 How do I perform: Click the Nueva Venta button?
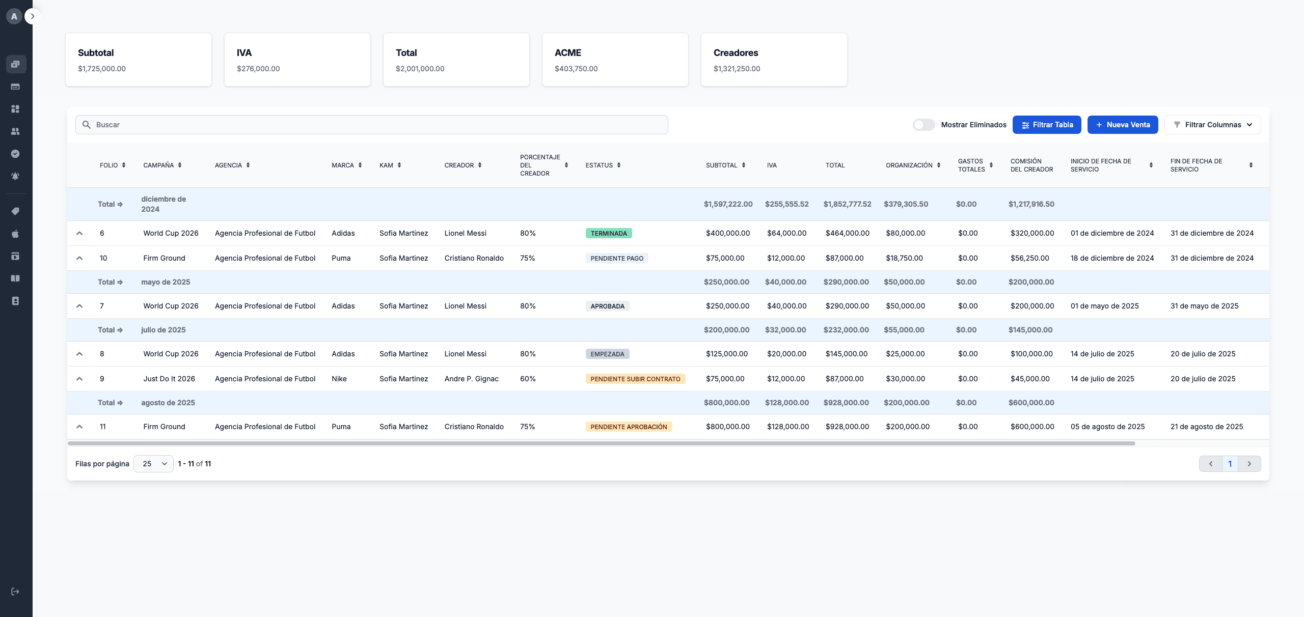tap(1122, 125)
